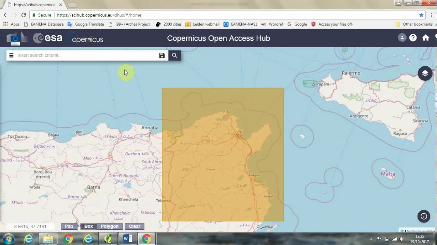Switch to the scihub.copernicus browser tab

click(x=34, y=5)
